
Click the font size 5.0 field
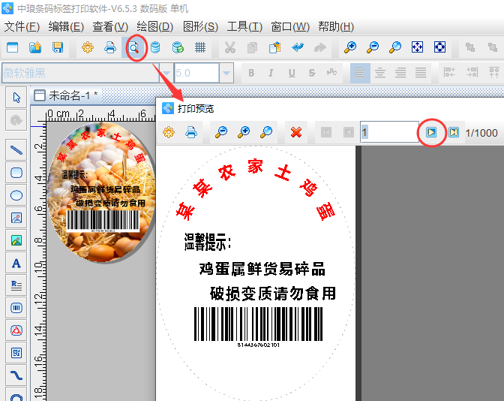[x=196, y=73]
